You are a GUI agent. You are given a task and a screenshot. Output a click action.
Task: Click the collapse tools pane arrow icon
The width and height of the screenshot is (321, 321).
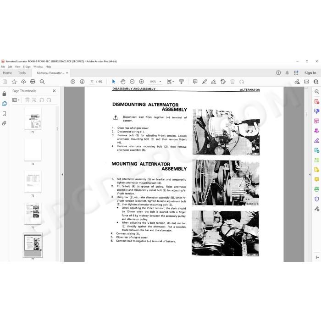pos(317,257)
